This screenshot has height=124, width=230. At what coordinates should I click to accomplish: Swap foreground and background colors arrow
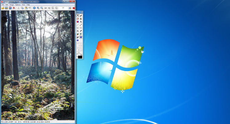tap(81, 55)
